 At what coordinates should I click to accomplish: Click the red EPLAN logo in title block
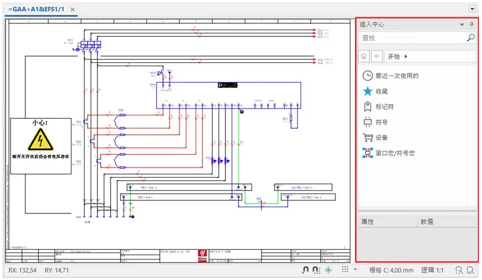click(x=202, y=256)
